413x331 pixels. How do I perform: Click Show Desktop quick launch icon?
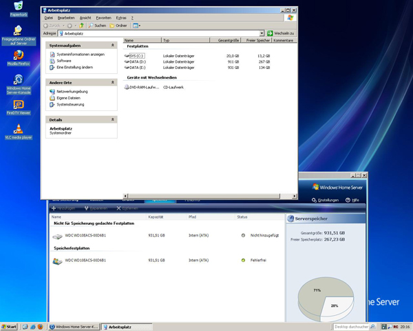[25, 327]
